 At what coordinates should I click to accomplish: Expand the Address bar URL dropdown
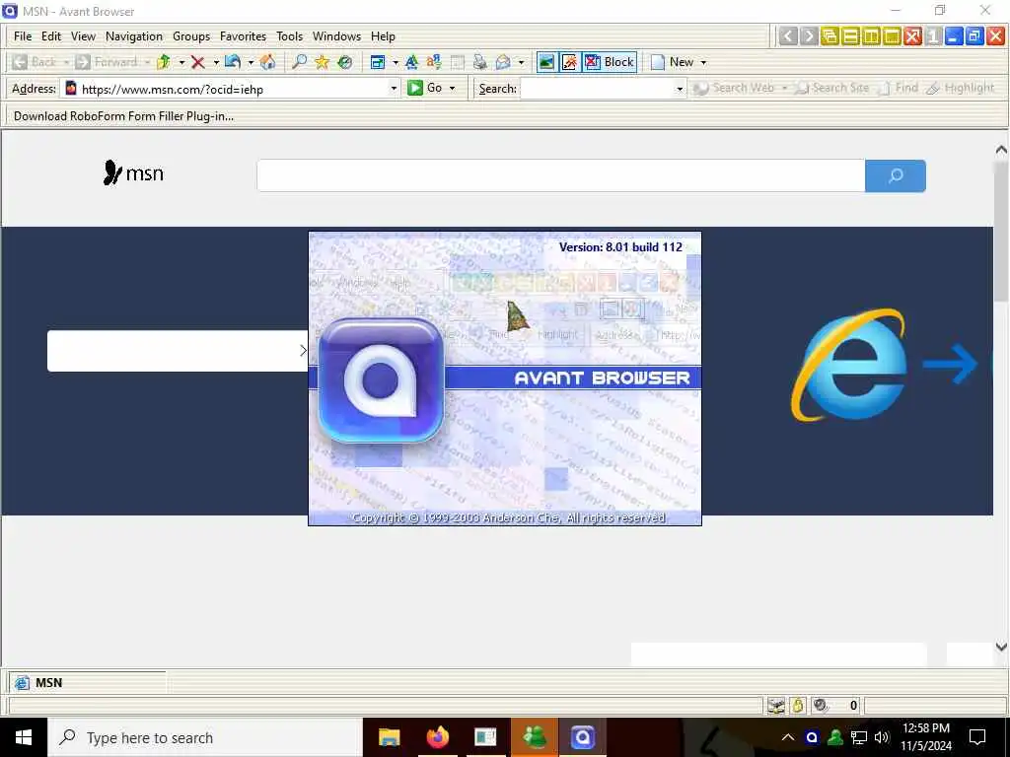coord(394,88)
